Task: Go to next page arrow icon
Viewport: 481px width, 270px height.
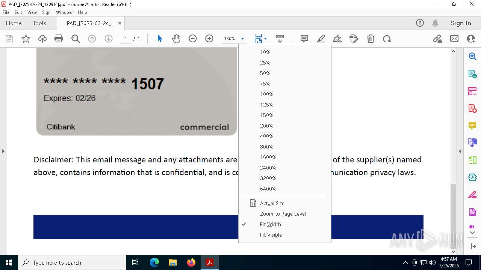Action: click(109, 39)
